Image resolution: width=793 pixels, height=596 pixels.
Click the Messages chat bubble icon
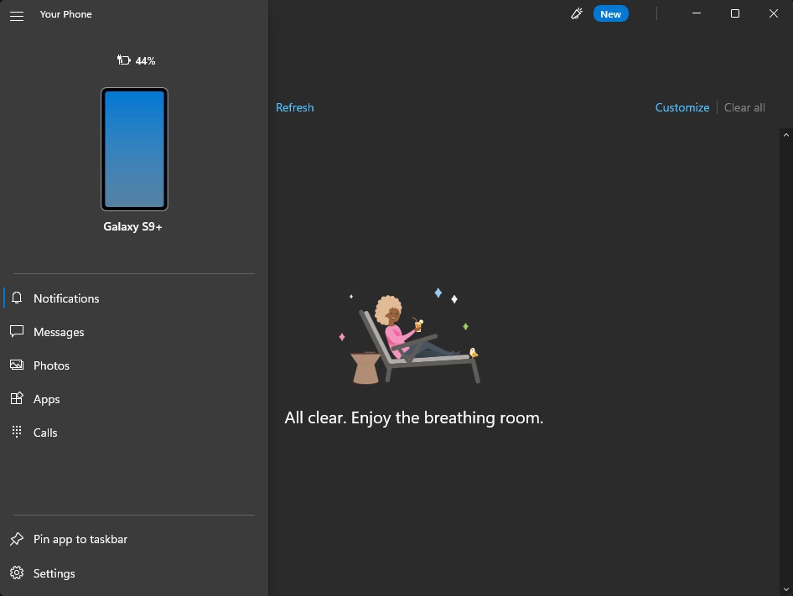point(17,331)
